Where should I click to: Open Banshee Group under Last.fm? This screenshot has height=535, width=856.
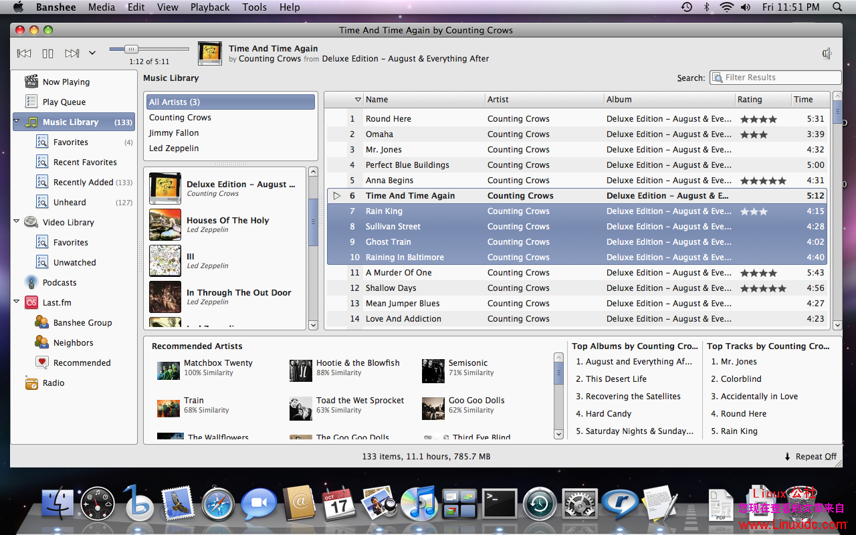click(x=82, y=322)
